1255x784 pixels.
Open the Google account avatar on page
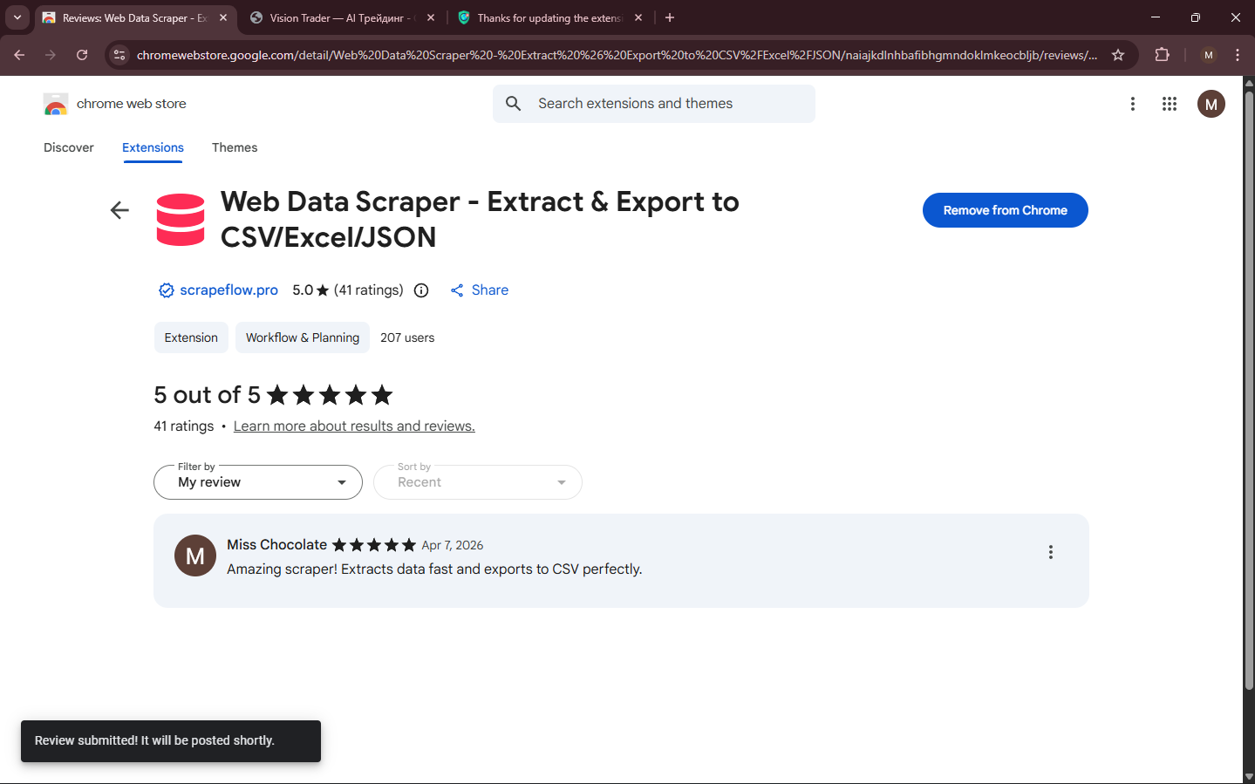point(1211,104)
